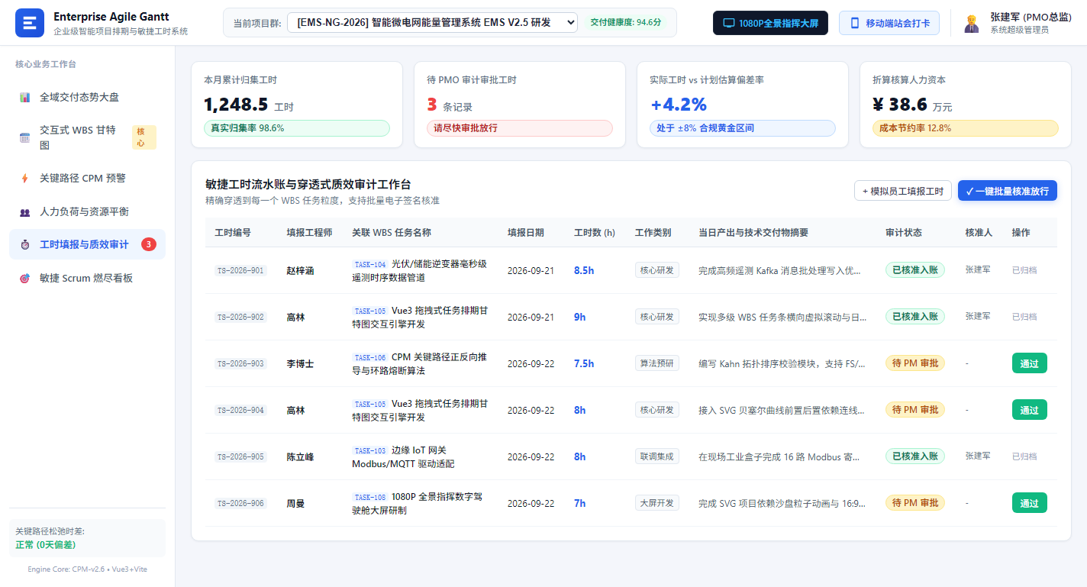The height and width of the screenshot is (587, 1087).
Task: Click TASK-103 边缘 IoT task tag
Action: click(370, 450)
